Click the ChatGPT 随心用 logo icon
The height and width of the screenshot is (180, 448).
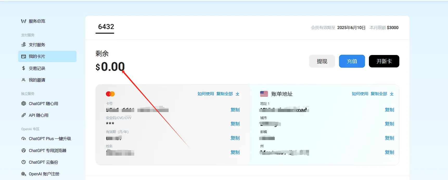point(24,103)
